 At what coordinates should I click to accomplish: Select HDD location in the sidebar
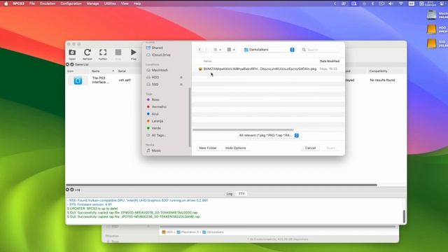tap(155, 77)
